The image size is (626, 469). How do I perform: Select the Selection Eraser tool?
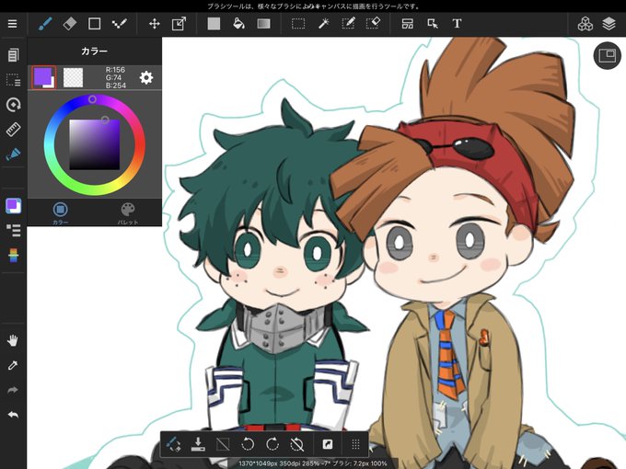point(373,24)
